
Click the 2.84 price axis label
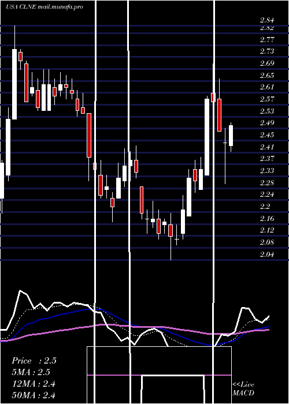click(x=267, y=20)
